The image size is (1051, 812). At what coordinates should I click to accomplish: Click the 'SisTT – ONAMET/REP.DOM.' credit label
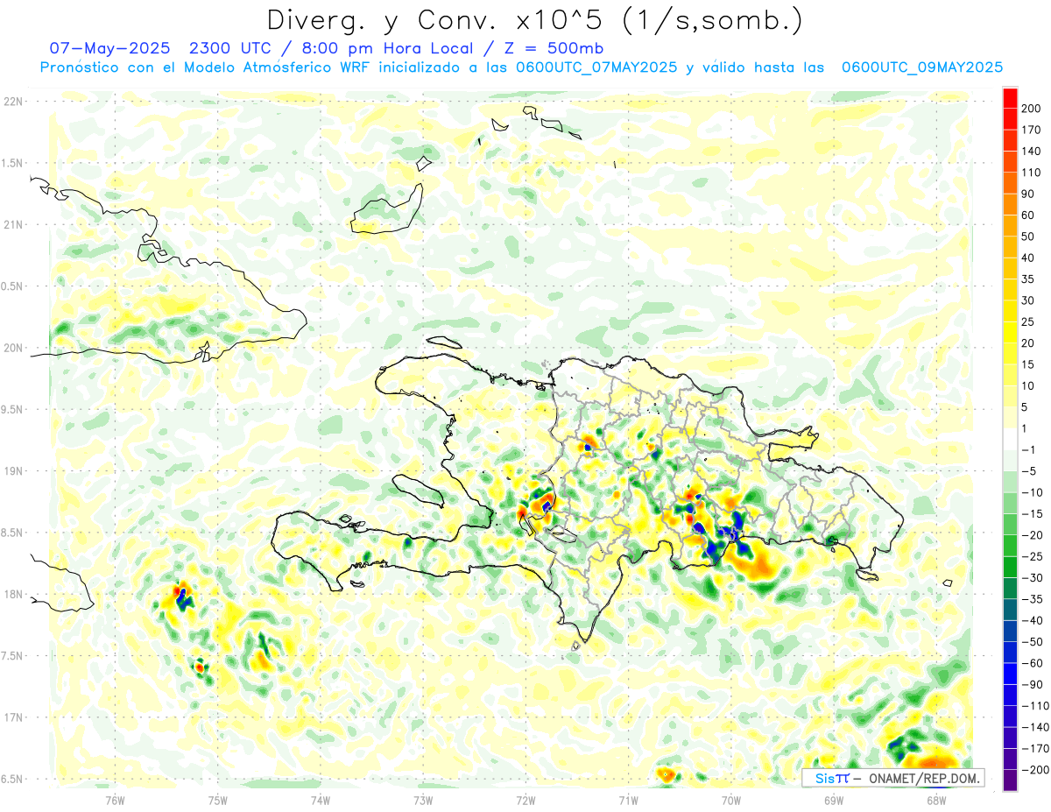(x=893, y=778)
